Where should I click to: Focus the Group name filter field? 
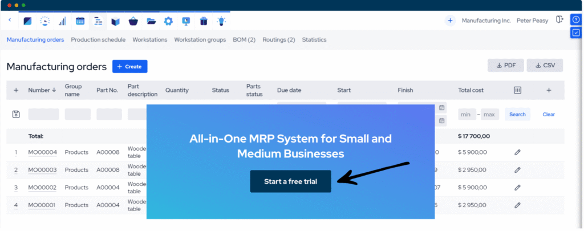coord(78,114)
